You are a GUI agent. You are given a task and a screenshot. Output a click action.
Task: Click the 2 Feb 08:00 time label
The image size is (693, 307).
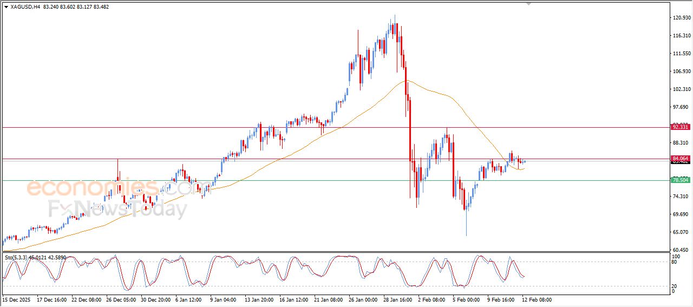click(433, 299)
